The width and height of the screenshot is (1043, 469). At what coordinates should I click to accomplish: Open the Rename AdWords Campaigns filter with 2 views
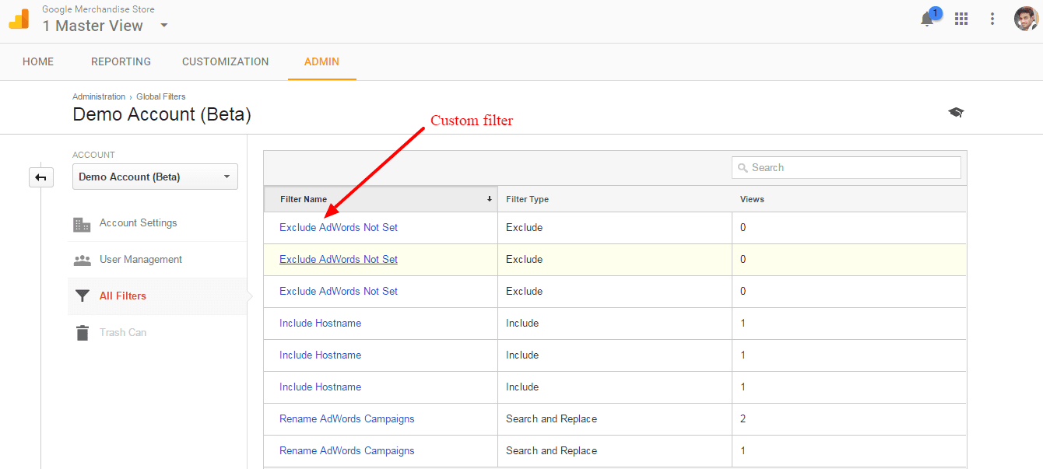click(x=347, y=419)
